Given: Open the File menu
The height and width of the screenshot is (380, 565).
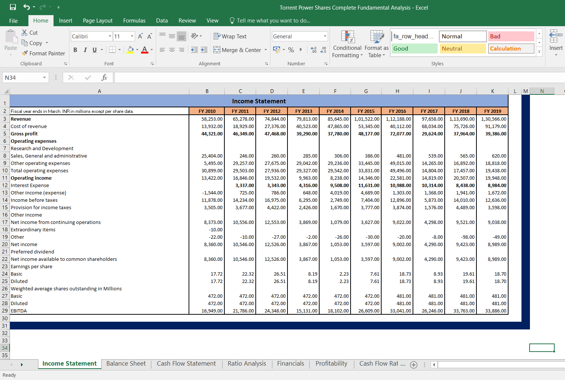Looking at the screenshot, I should 13,21.
